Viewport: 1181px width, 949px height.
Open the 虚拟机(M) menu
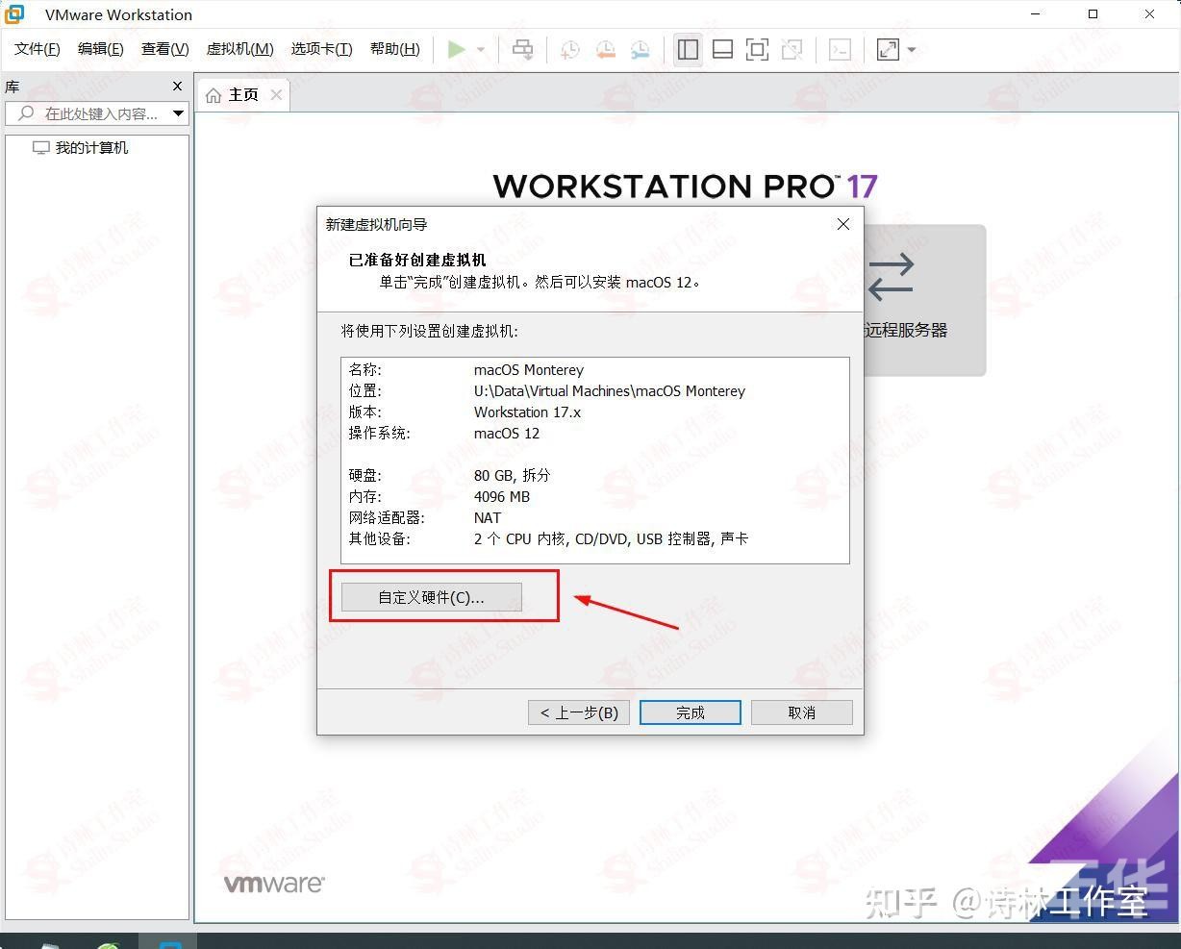[x=239, y=48]
